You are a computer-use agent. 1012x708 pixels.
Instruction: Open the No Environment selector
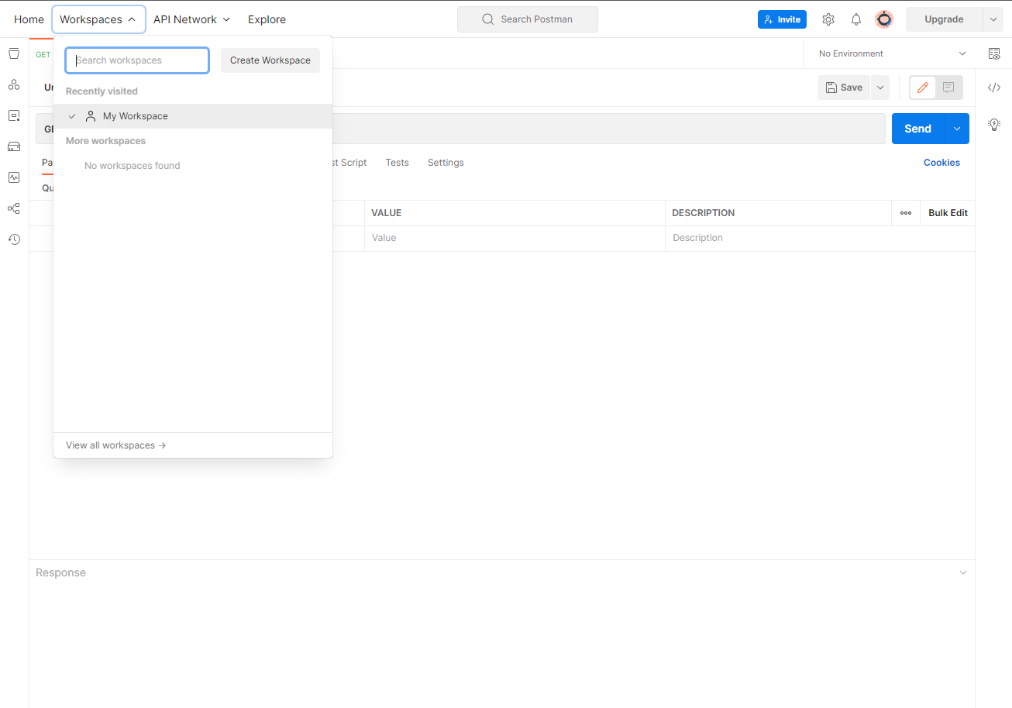[892, 53]
